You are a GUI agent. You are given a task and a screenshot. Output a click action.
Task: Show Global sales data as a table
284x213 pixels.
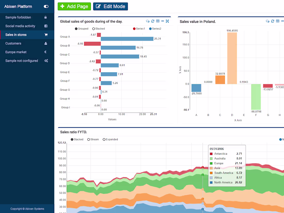point(158,21)
